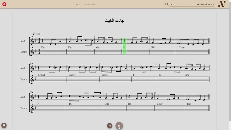
Task: Click the song title 'جادك الغيث'
Action: click(114, 20)
